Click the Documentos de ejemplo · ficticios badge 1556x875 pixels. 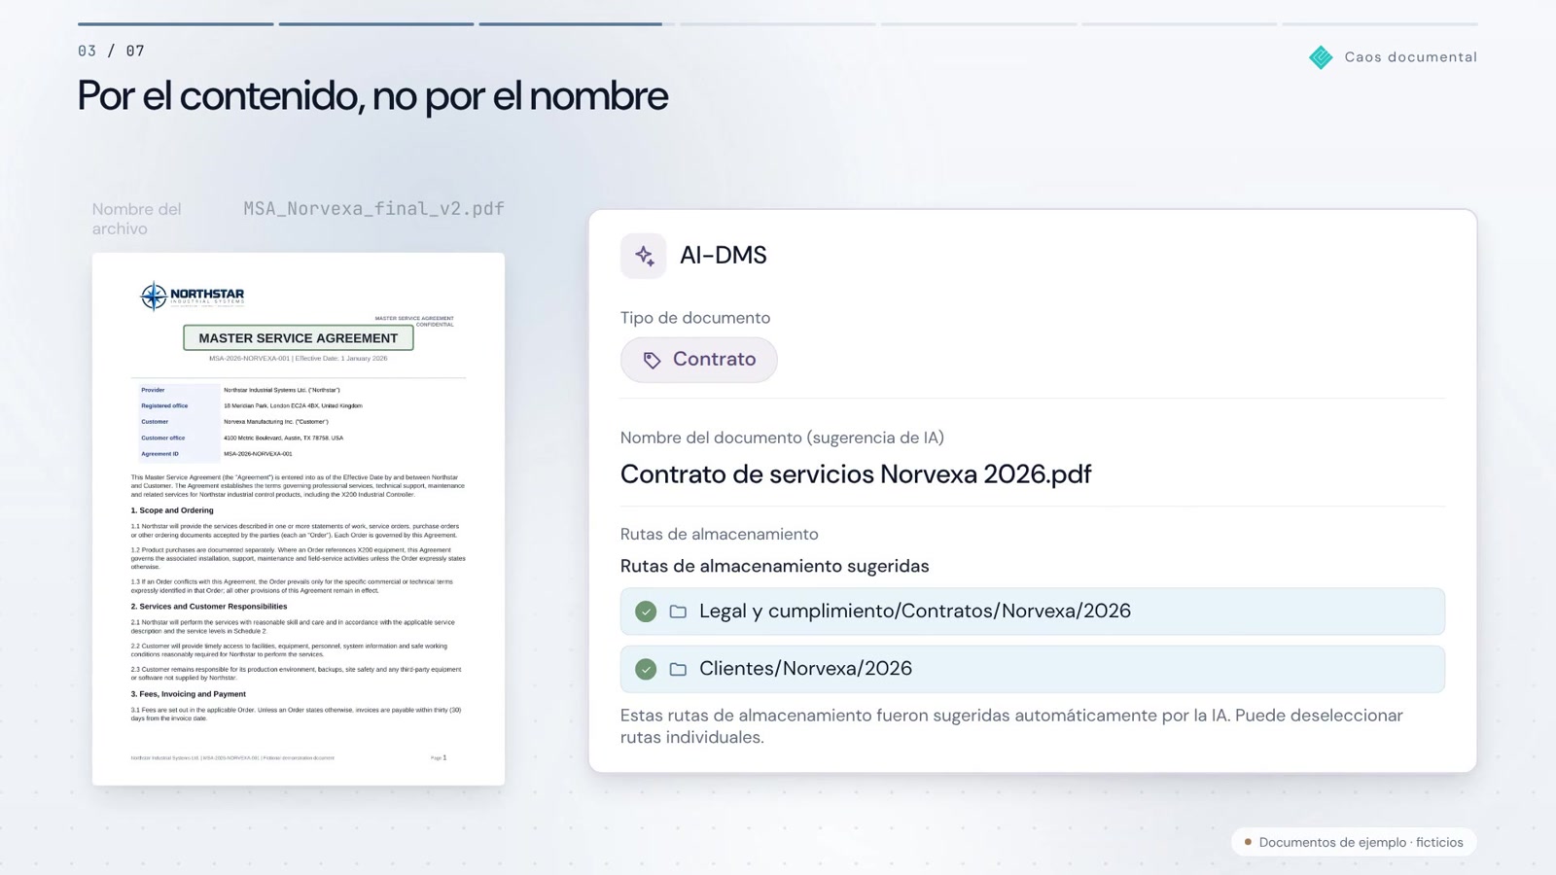point(1354,842)
